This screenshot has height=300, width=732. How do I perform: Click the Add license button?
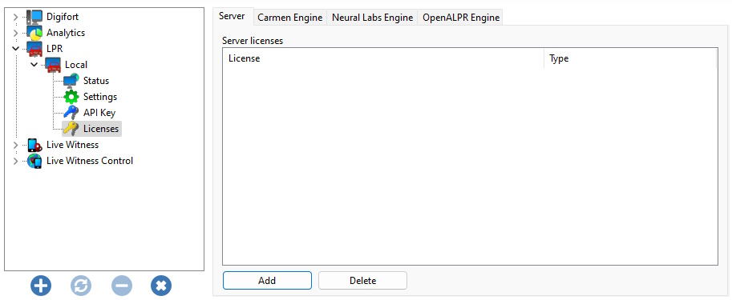[x=267, y=281]
